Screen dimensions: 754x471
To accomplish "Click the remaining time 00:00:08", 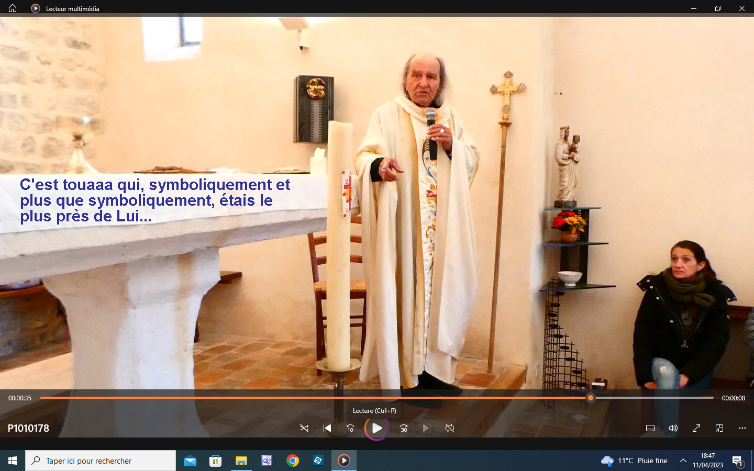I will pyautogui.click(x=733, y=398).
